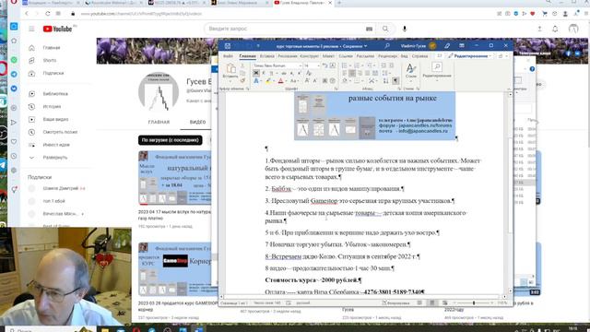Justify paragraph text in Word

pyautogui.click(x=367, y=73)
